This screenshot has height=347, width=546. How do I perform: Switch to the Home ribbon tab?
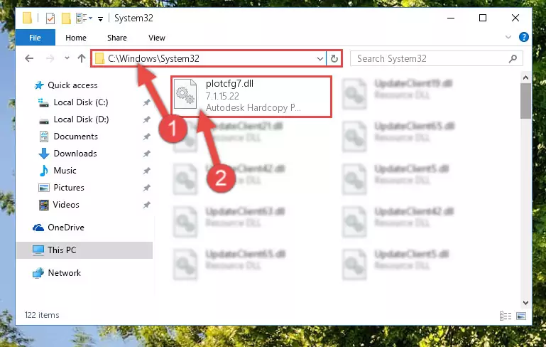point(76,38)
